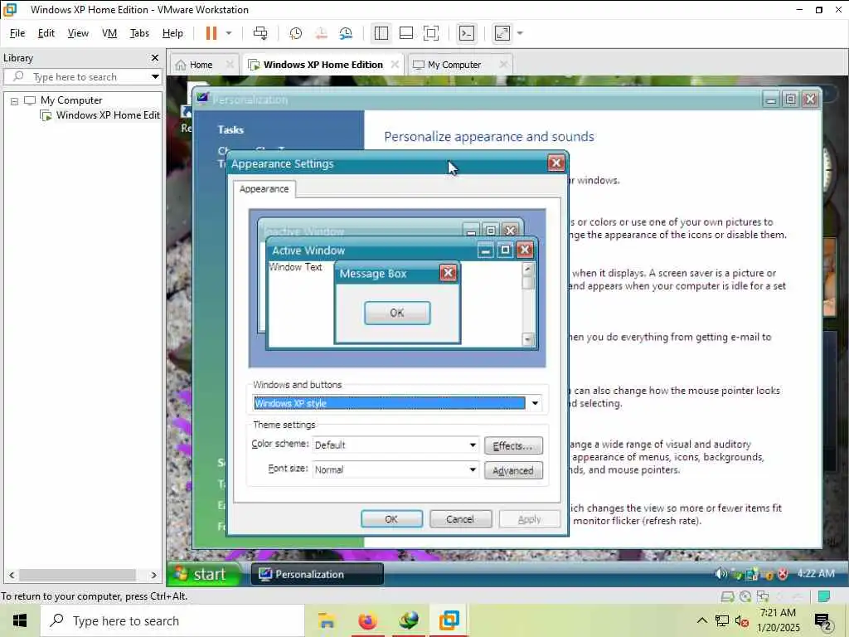Click Cancel in Appearance Settings

point(460,519)
